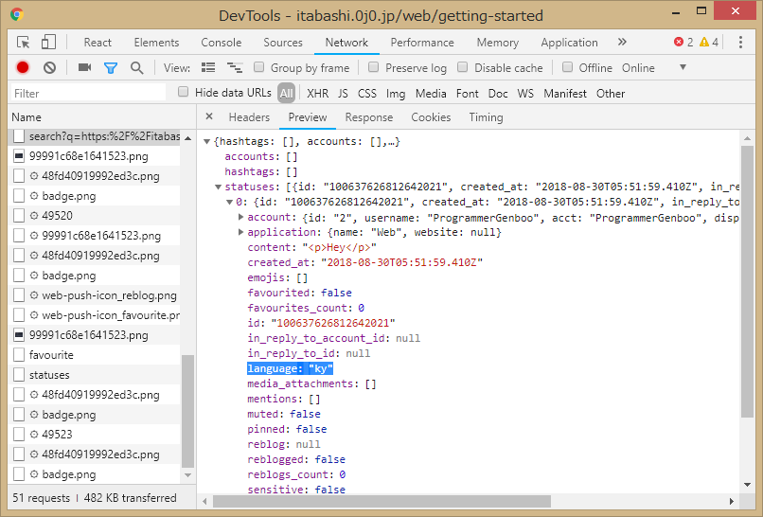Open network search with magnifier icon
This screenshot has width=763, height=517.
(137, 68)
